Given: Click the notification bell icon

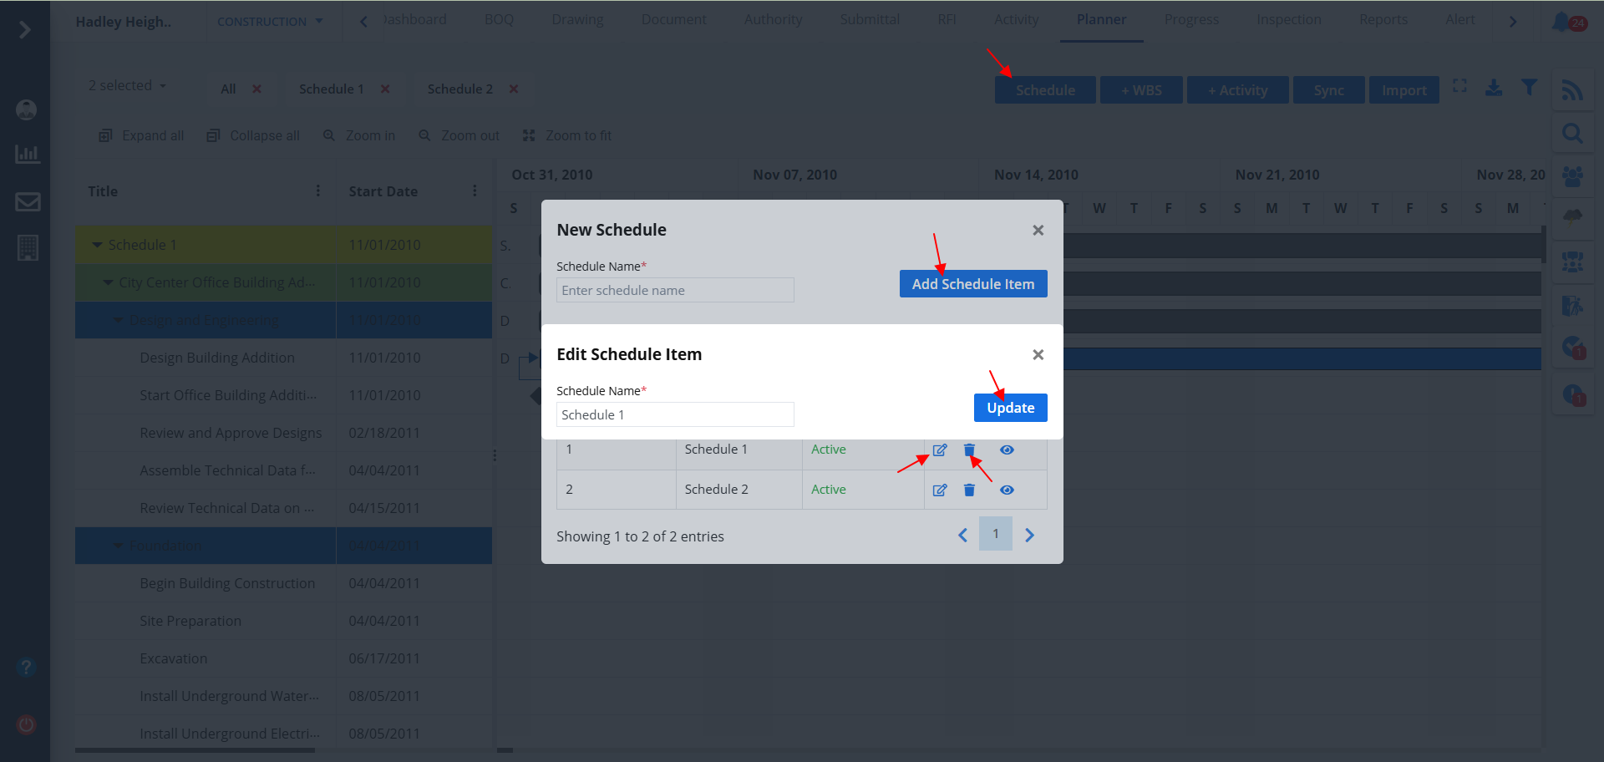Looking at the screenshot, I should click(1561, 22).
